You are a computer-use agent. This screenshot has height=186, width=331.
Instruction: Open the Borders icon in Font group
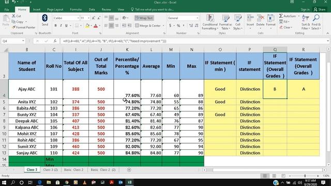click(77, 26)
